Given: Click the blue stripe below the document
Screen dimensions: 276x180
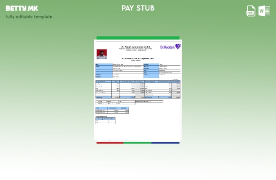Looking at the screenshot, I should coord(165,143).
